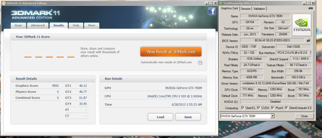Viewport: 322px width, 138px height.
Task: Select the Results tab
Action: (x=59, y=26)
